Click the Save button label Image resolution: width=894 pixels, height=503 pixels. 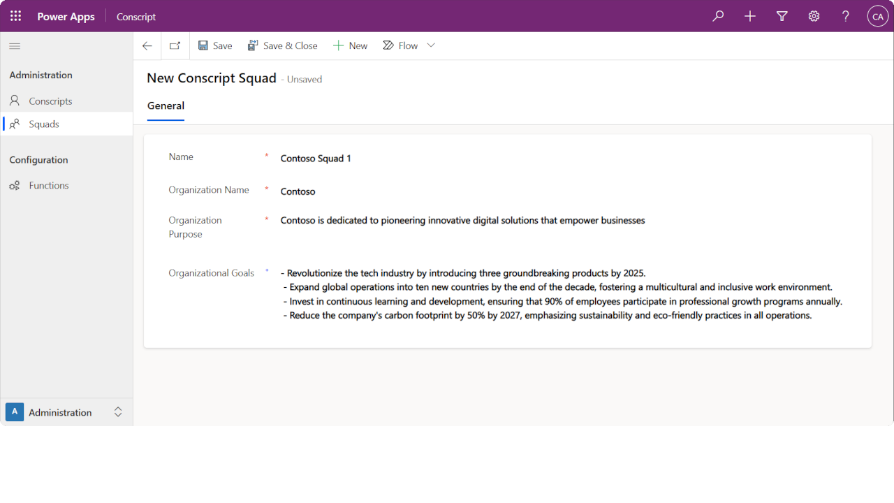point(223,45)
